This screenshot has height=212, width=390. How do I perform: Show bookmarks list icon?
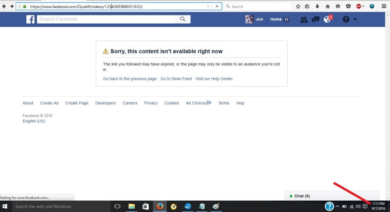pyautogui.click(x=307, y=6)
